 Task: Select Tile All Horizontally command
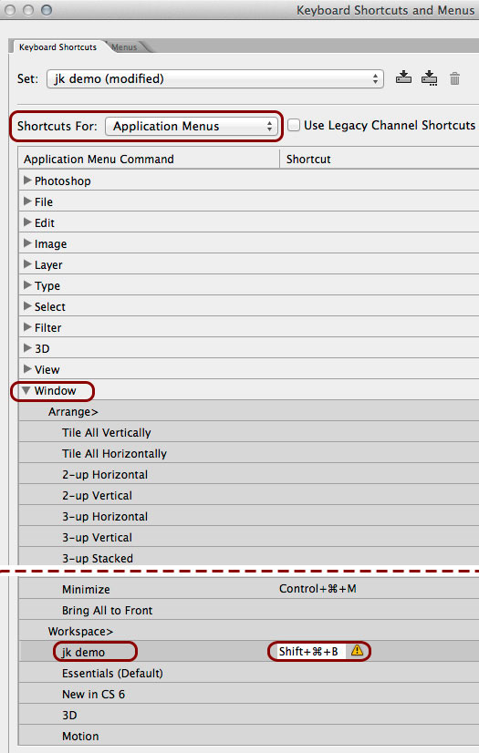coord(248,453)
